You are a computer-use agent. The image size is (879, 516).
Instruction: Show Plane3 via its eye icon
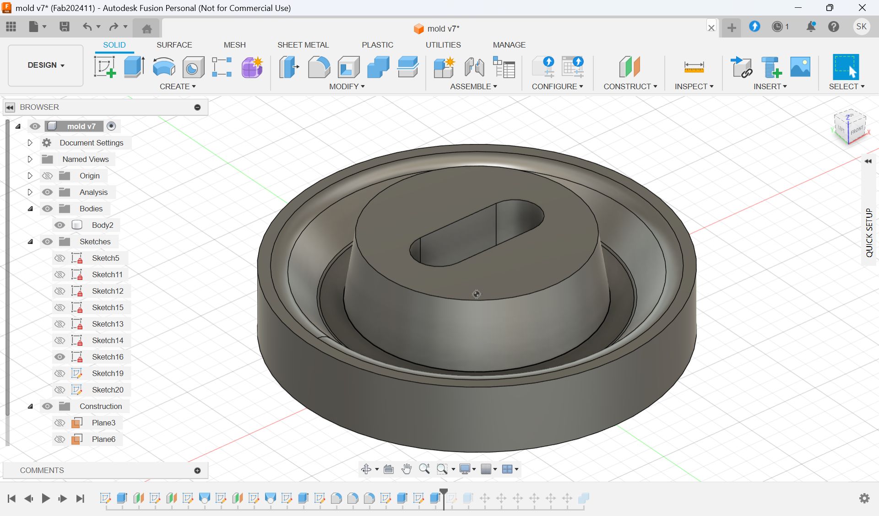point(60,423)
